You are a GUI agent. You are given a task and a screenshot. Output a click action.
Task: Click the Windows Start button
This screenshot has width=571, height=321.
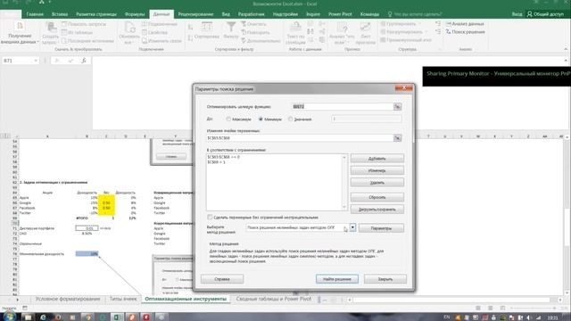8,317
